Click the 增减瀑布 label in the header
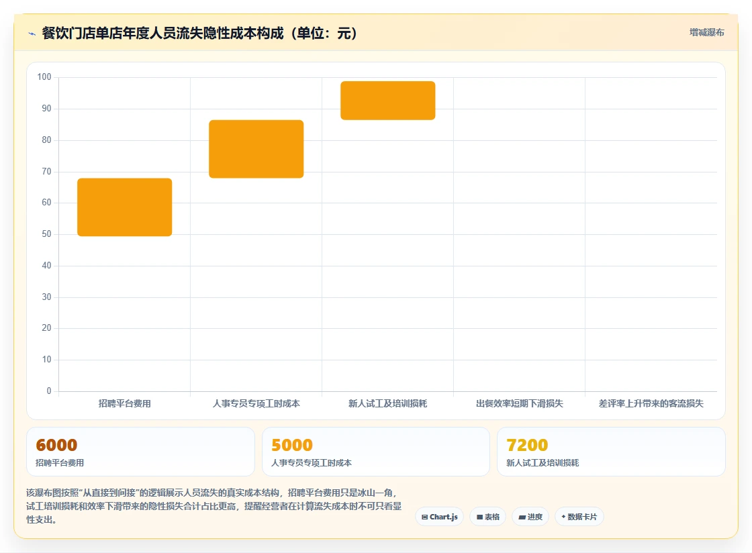Screen dimensions: 752x553 pyautogui.click(x=706, y=32)
